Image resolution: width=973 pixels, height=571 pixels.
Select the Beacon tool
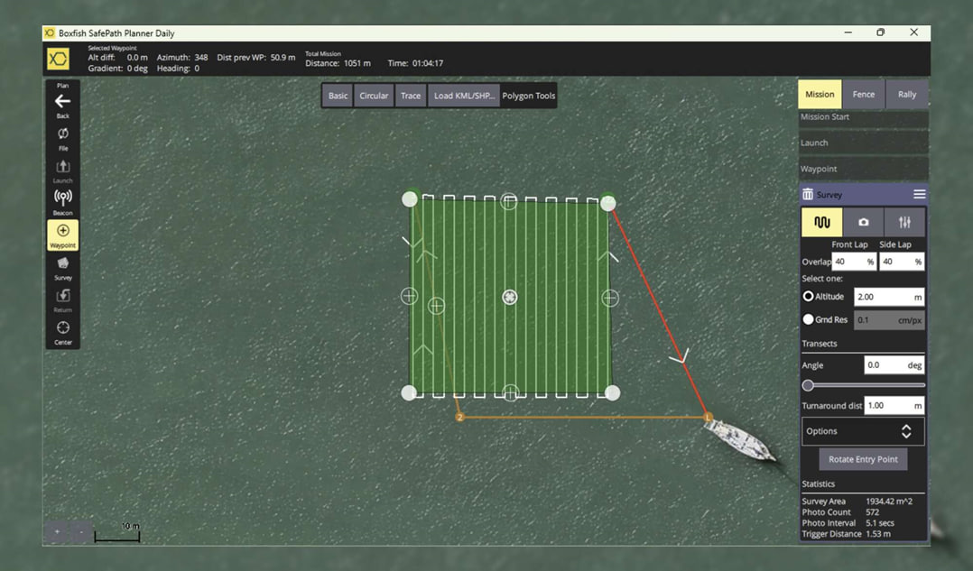(x=62, y=198)
